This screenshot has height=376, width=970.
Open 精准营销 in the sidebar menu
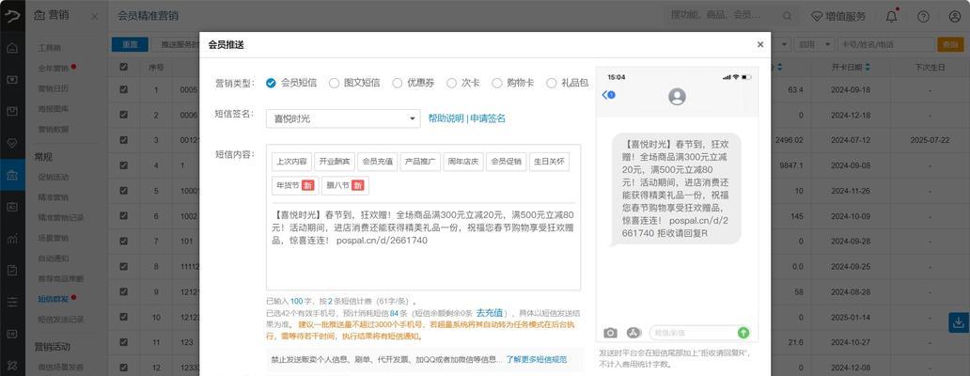pos(53,197)
